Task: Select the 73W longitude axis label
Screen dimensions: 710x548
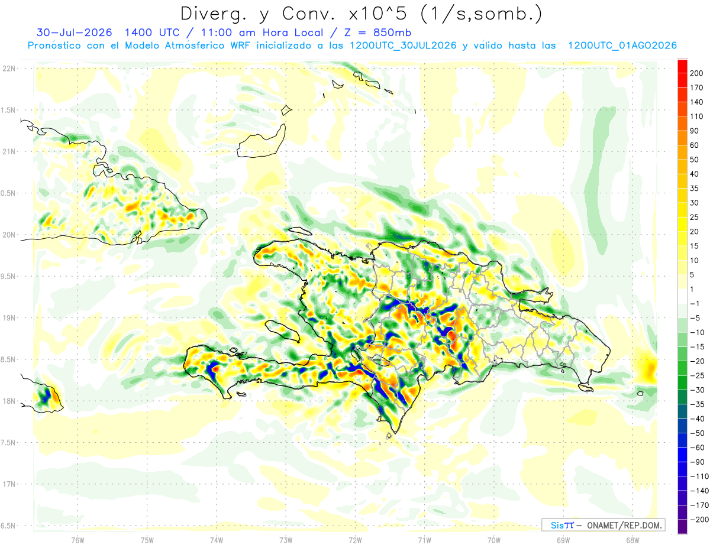Action: tap(286, 540)
